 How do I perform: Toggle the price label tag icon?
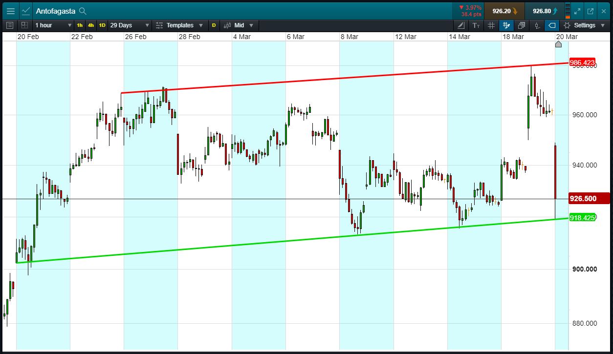[x=552, y=25]
